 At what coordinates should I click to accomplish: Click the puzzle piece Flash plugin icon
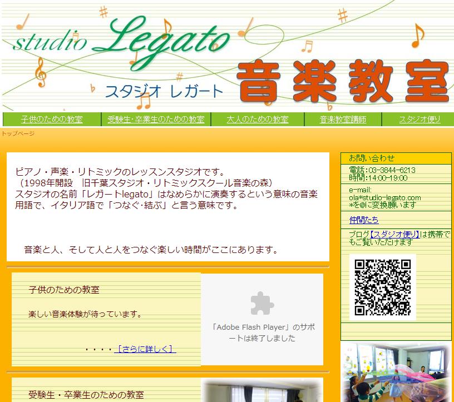coord(262,304)
